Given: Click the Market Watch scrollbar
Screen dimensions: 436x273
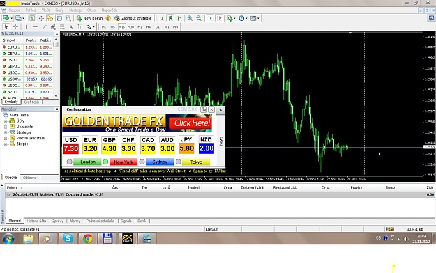Looking at the screenshot, I should [56, 68].
